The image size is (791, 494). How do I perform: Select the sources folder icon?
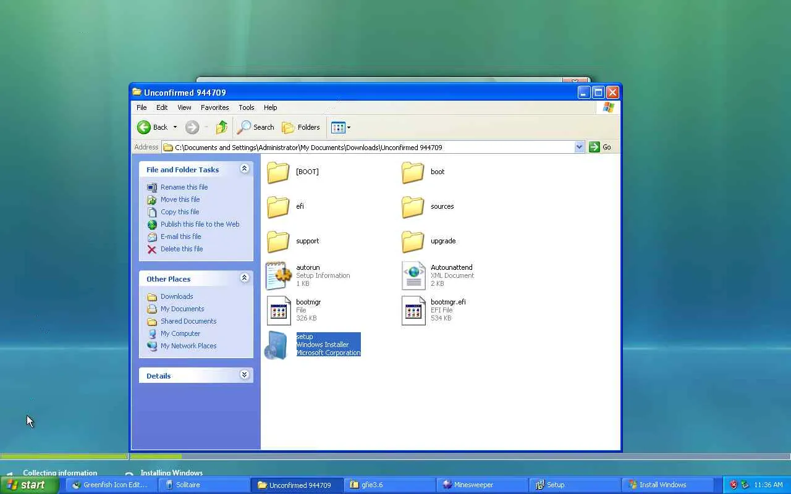point(413,206)
